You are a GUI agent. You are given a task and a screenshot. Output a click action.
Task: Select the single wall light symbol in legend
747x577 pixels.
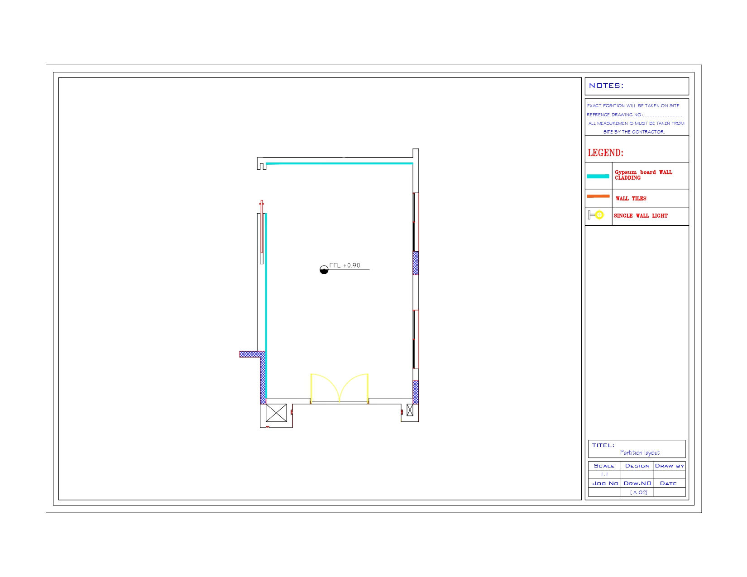[597, 215]
